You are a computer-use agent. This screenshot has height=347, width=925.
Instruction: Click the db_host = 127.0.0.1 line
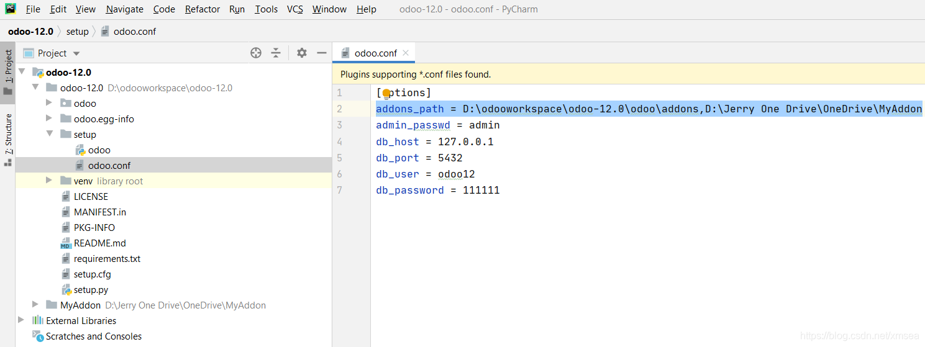tap(435, 142)
